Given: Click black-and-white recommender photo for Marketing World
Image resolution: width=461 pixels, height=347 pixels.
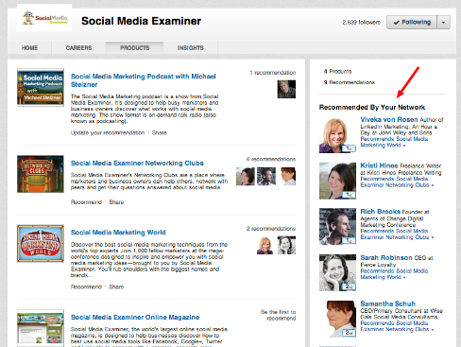Looking at the screenshot, I should 286,245.
